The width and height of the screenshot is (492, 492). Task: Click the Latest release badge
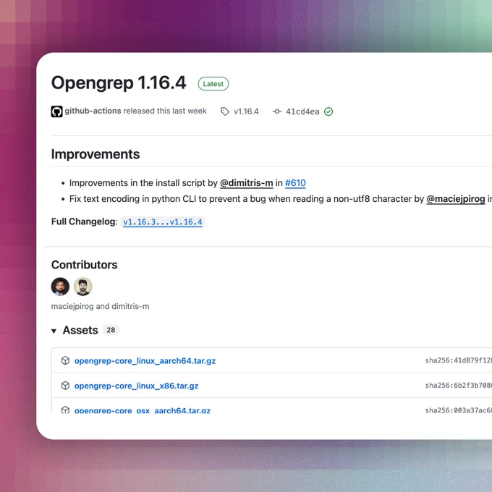tap(213, 84)
